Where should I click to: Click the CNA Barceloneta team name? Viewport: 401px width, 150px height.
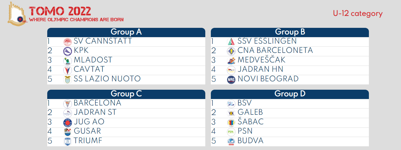[275, 51]
